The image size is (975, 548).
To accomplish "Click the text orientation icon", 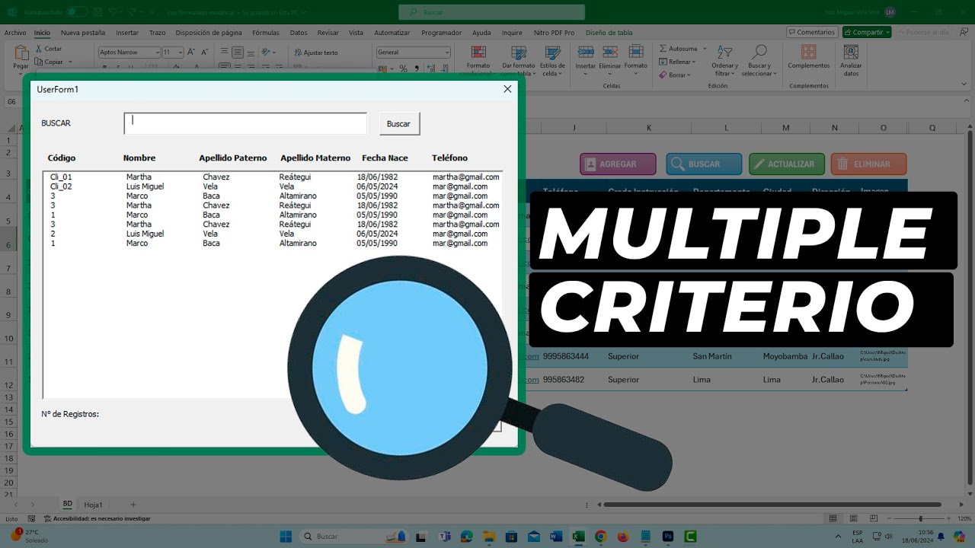I will tap(267, 52).
